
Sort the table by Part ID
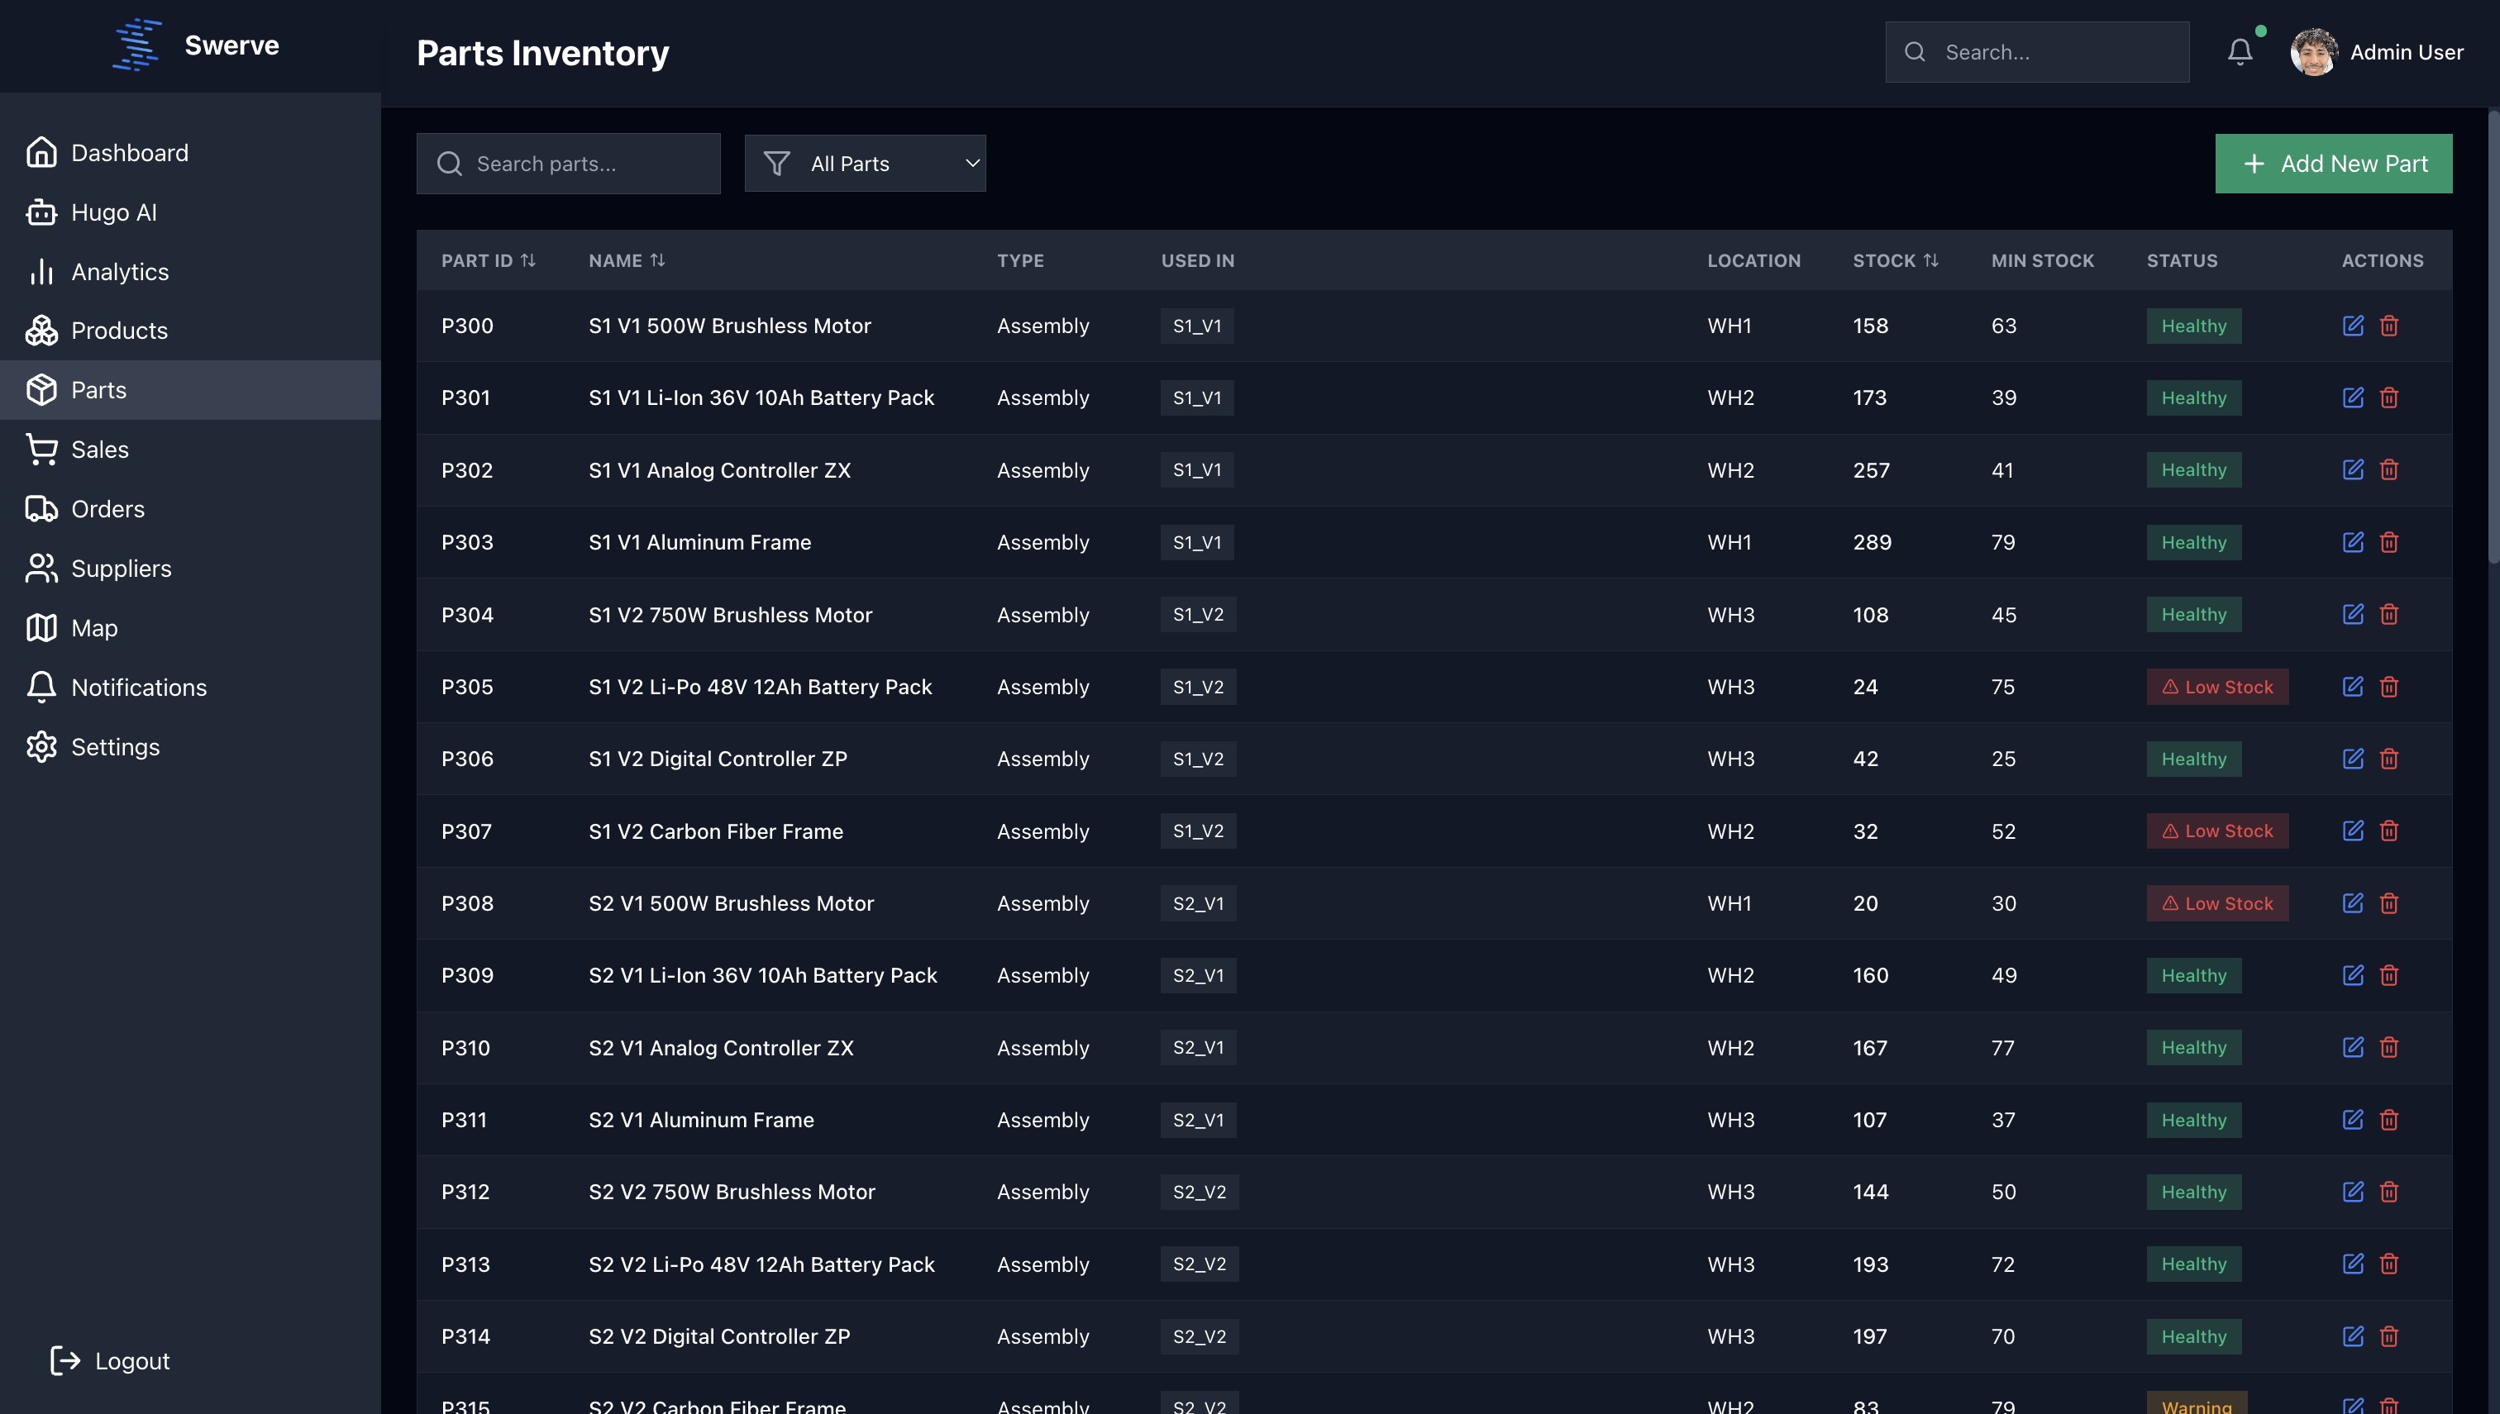click(488, 260)
